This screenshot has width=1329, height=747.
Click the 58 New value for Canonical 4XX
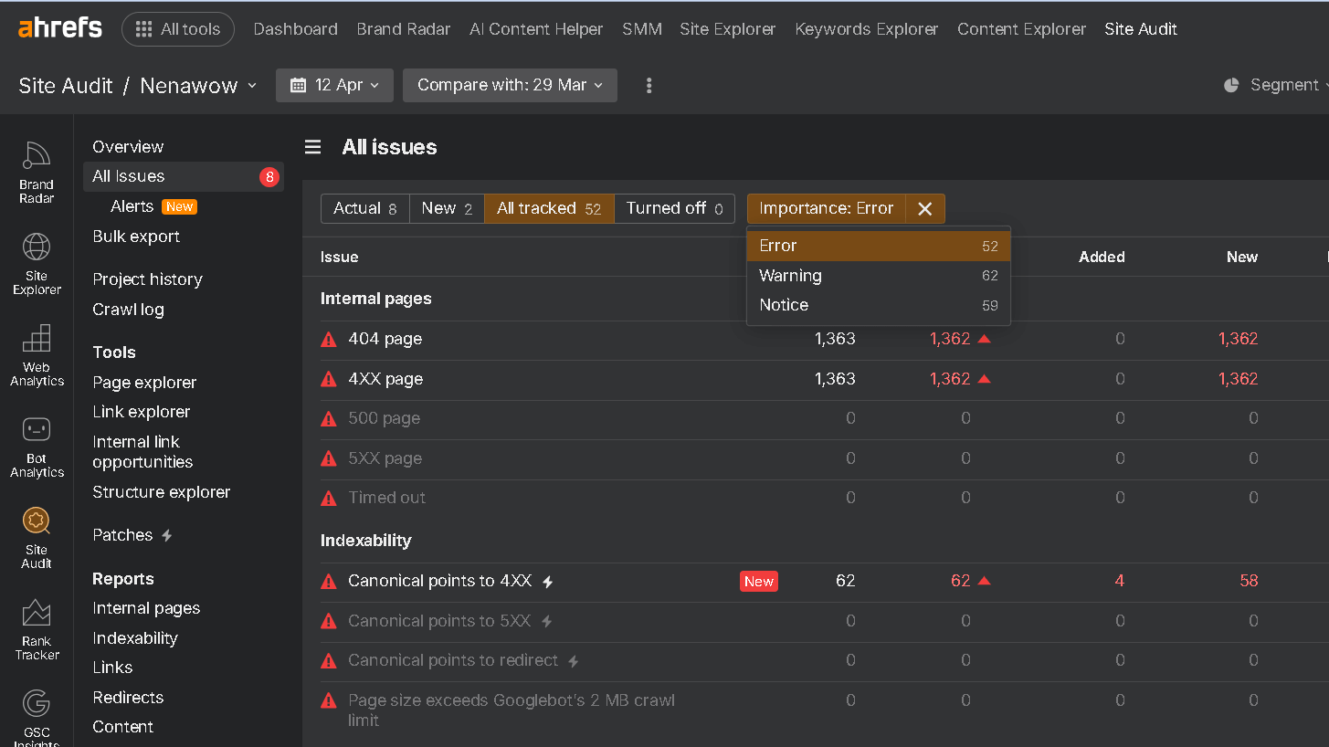pyautogui.click(x=1249, y=581)
